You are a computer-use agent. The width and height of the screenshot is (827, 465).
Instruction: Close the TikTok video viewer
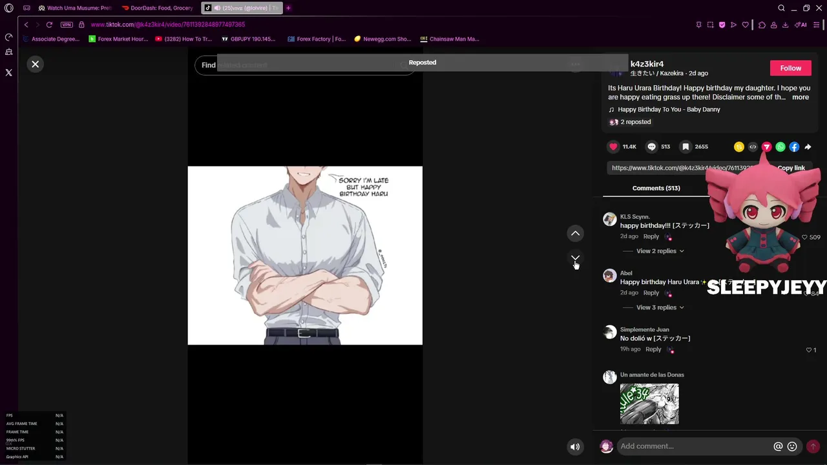36,64
